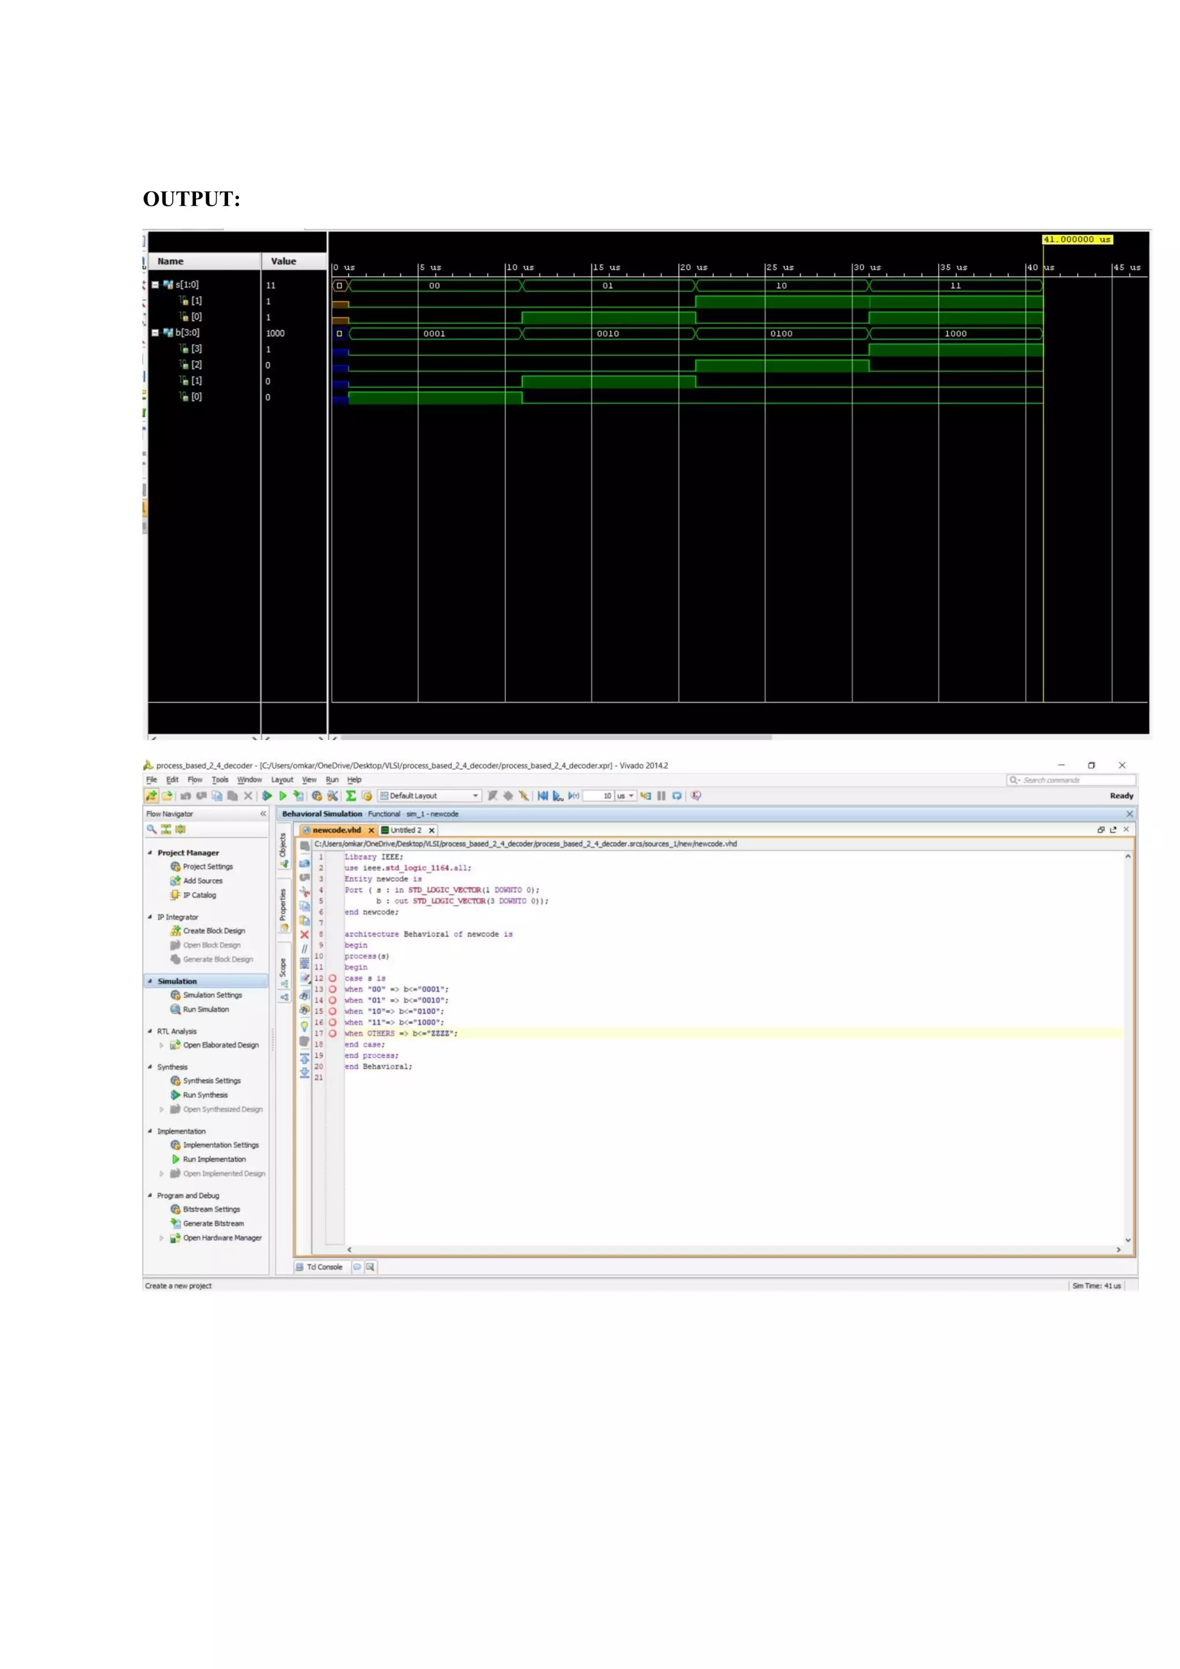Click the Sigma icon in main toolbar
The image size is (1180, 1669).
click(351, 796)
